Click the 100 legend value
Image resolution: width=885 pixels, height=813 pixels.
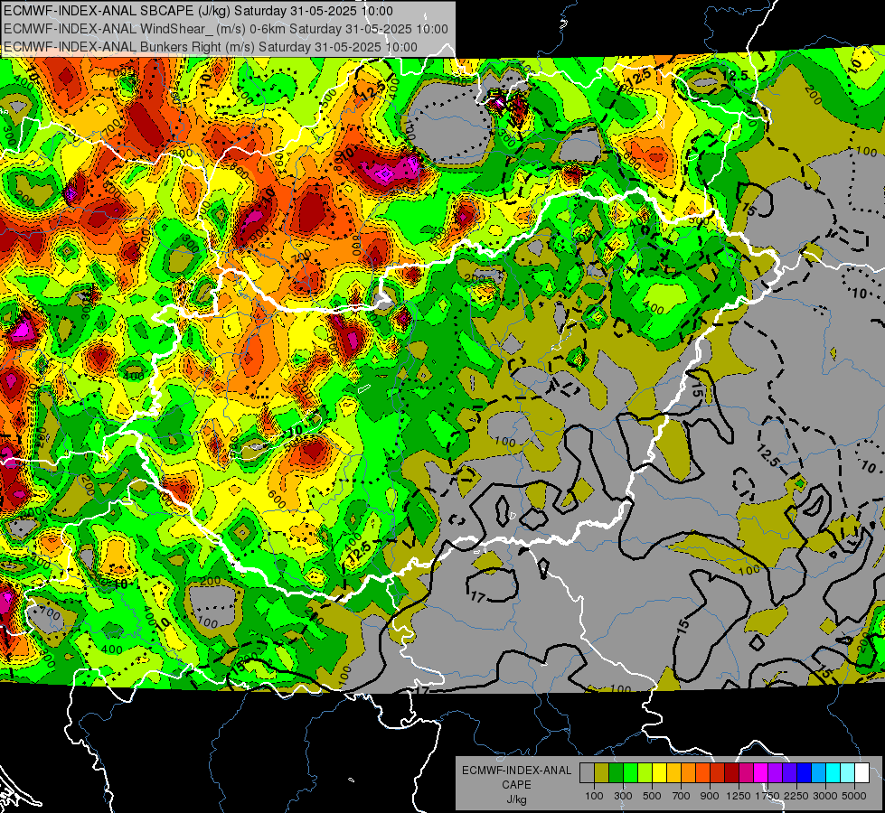[x=594, y=796]
